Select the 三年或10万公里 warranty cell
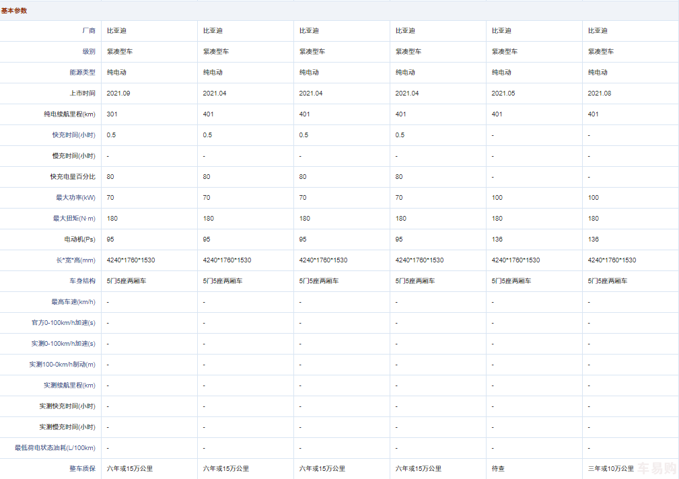Image resolution: width=679 pixels, height=479 pixels. point(610,469)
